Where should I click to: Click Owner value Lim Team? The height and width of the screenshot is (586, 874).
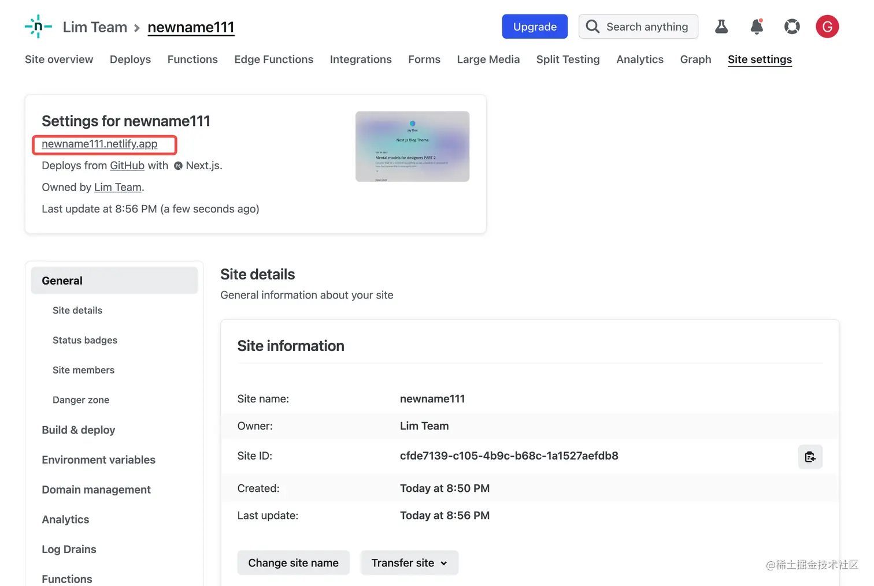[x=424, y=426]
